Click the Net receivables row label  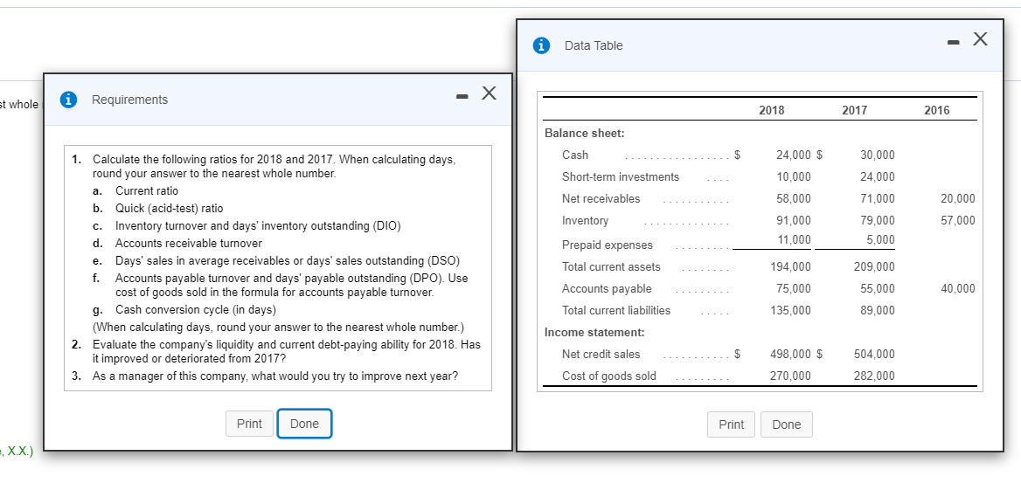coord(601,198)
